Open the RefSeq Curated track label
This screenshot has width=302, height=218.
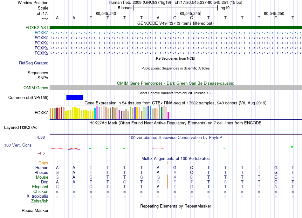[x=34, y=63]
